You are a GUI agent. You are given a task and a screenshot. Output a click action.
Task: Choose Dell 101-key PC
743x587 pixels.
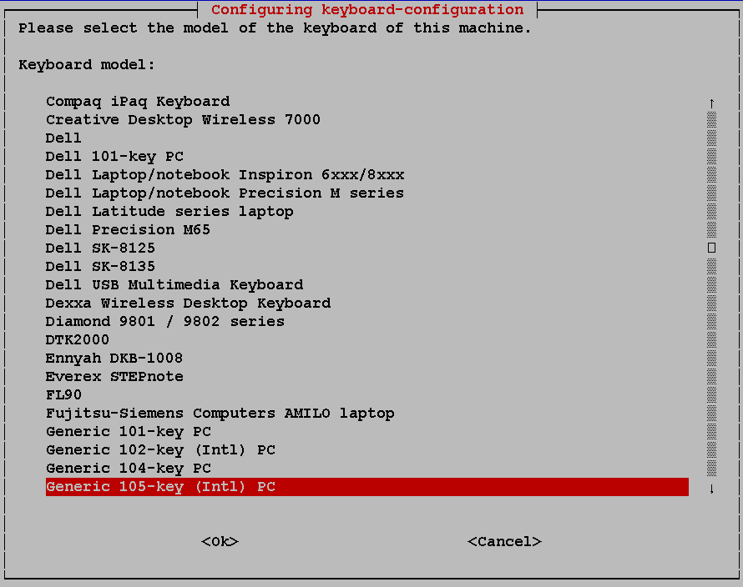pos(114,156)
